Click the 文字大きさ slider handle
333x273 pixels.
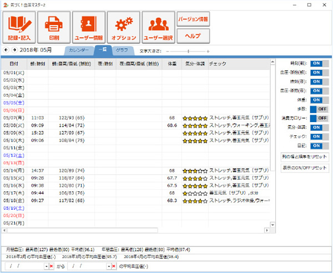188,52
